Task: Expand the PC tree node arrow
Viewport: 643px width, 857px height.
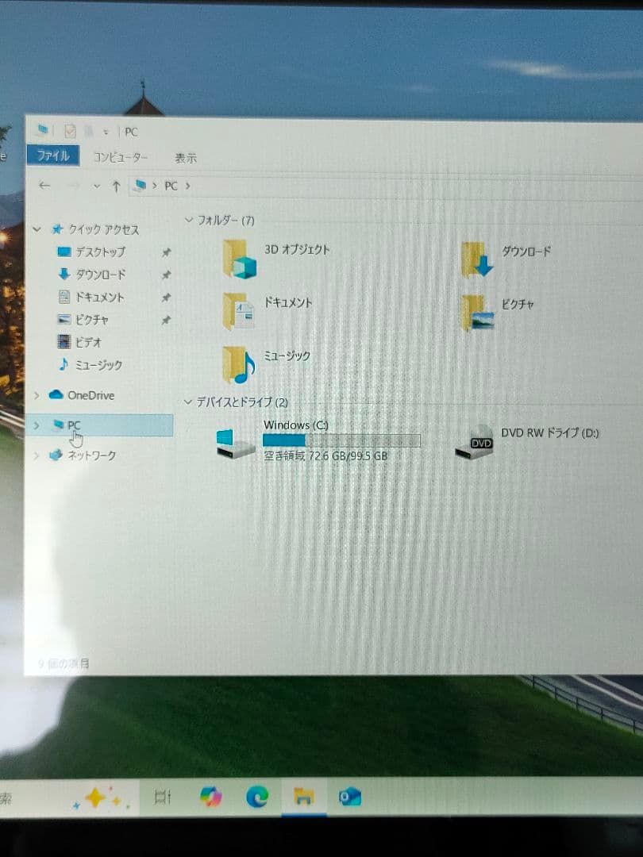Action: coord(37,425)
